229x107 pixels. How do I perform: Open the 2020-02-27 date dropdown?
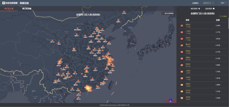pyautogui.click(x=208, y=3)
